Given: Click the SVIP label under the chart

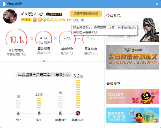Looking at the screenshot, I should click(39, 120).
